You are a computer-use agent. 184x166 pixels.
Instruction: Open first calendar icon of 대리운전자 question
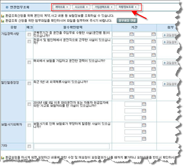[144, 104]
